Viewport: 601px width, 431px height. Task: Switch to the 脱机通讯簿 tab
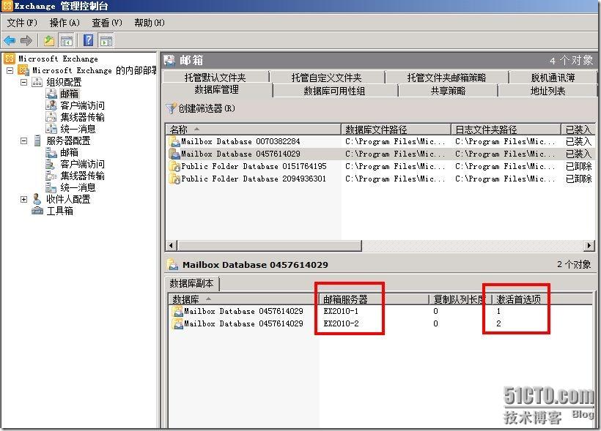pyautogui.click(x=553, y=78)
